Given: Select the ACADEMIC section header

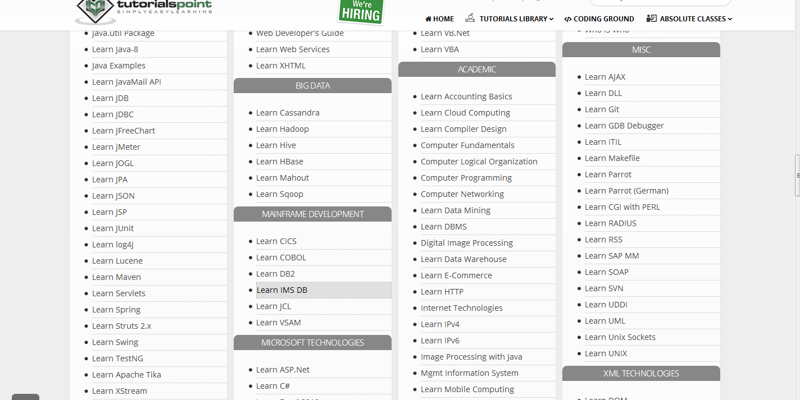Looking at the screenshot, I should pyautogui.click(x=477, y=70).
